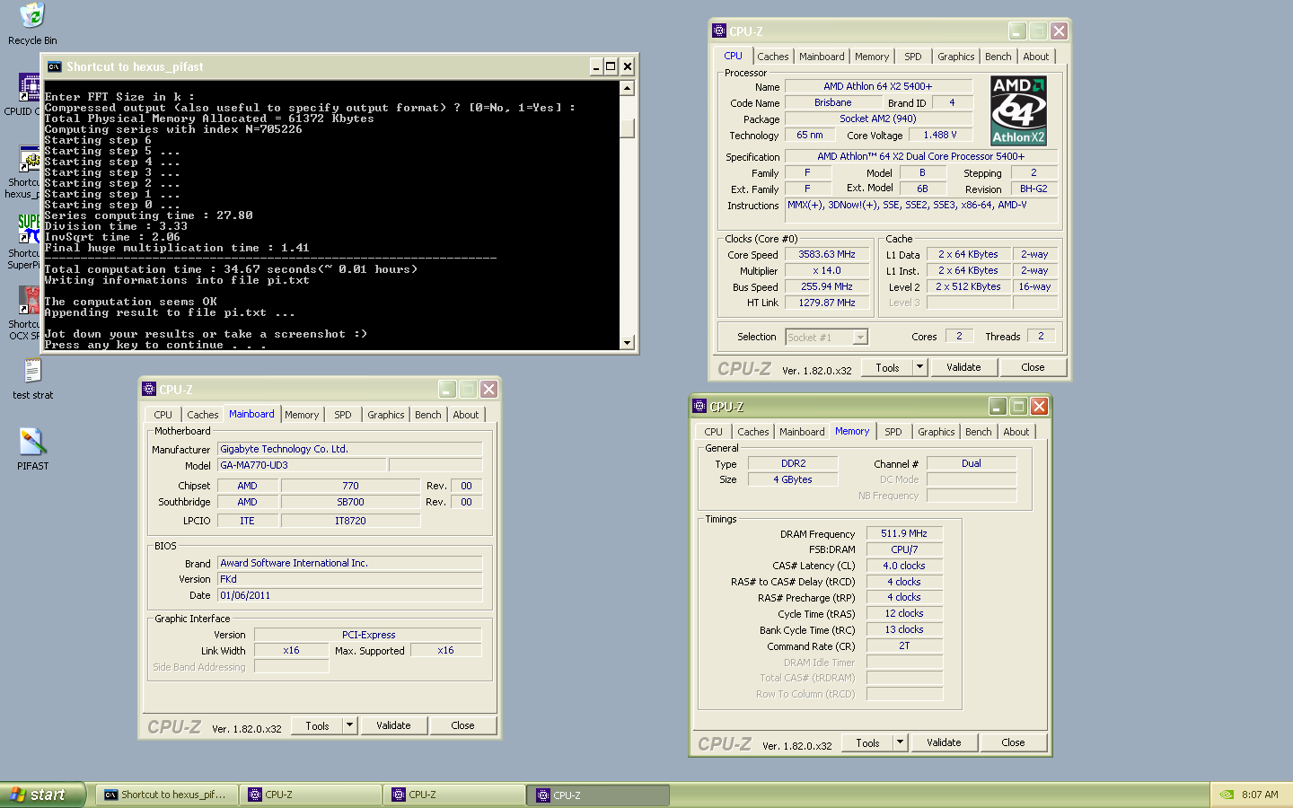Activate the second CPU-Z taskbar button
The height and width of the screenshot is (808, 1293).
click(x=454, y=795)
